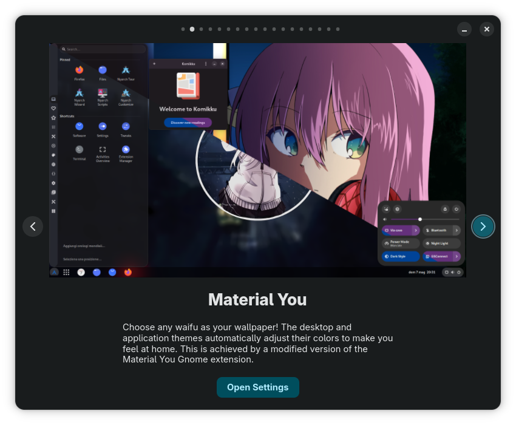Click the gear icon in quick settings
516x425 pixels.
click(398, 209)
